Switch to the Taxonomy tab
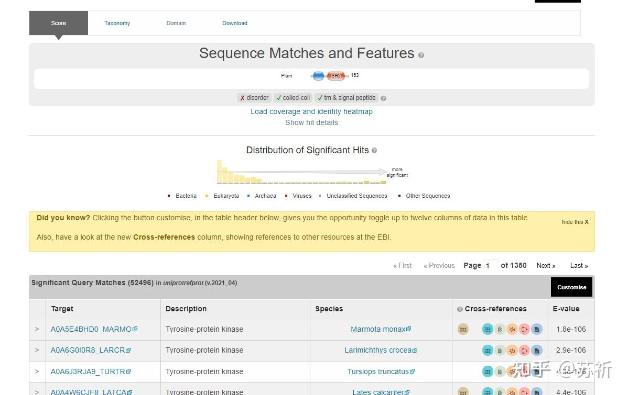This screenshot has height=395, width=628. (x=117, y=23)
